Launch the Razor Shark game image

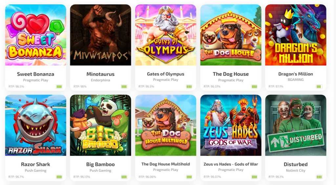pyautogui.click(x=35, y=125)
